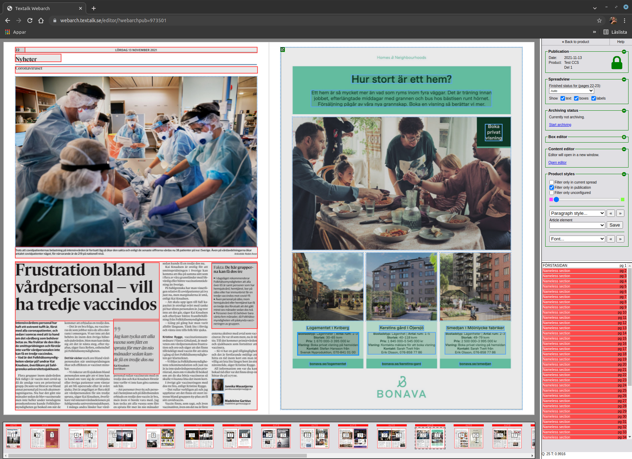Viewport: 632px width, 459px height.
Task: Click the address bar URL
Action: (x=113, y=20)
